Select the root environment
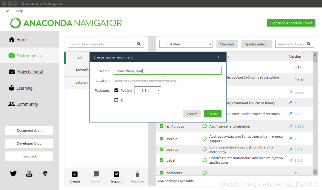322x190 pixels. (x=79, y=57)
